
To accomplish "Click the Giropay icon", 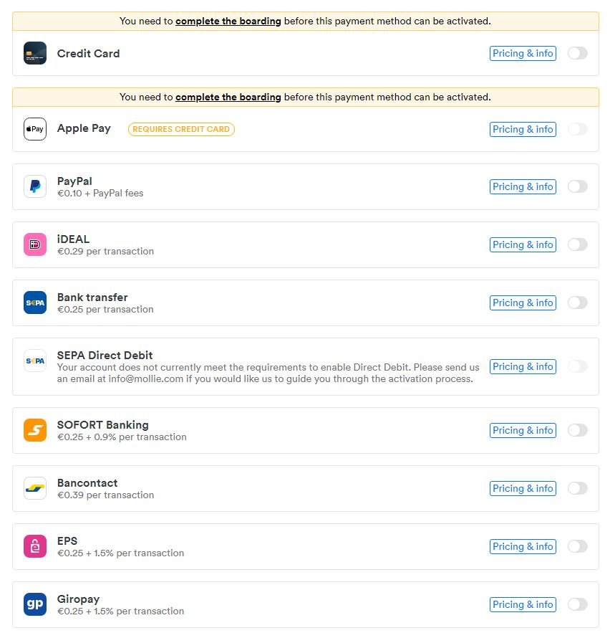I will (34, 604).
